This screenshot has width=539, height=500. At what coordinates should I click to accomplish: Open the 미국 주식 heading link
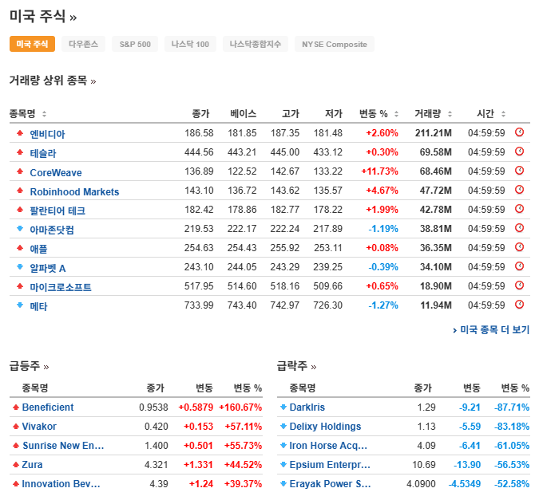43,16
